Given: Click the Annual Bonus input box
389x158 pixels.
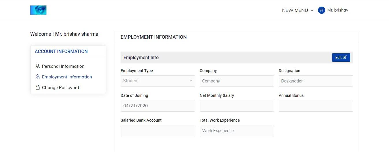Looking at the screenshot, I should (316, 106).
